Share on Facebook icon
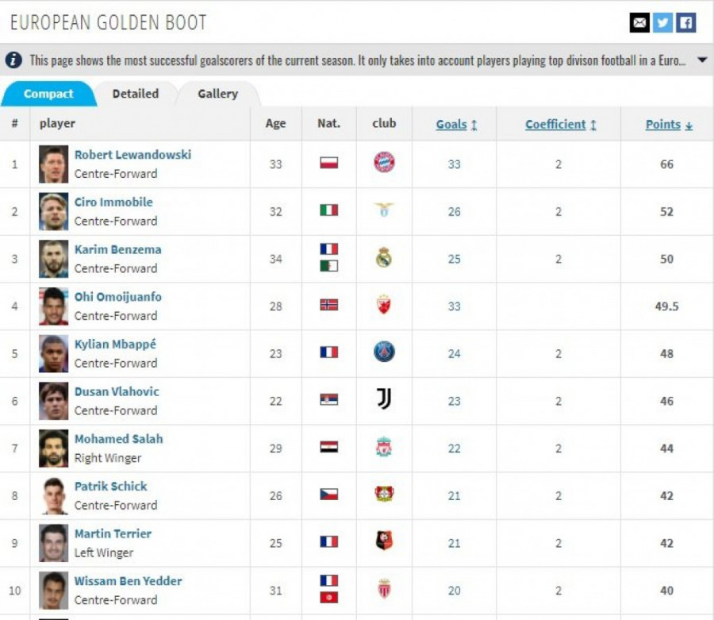 685,23
